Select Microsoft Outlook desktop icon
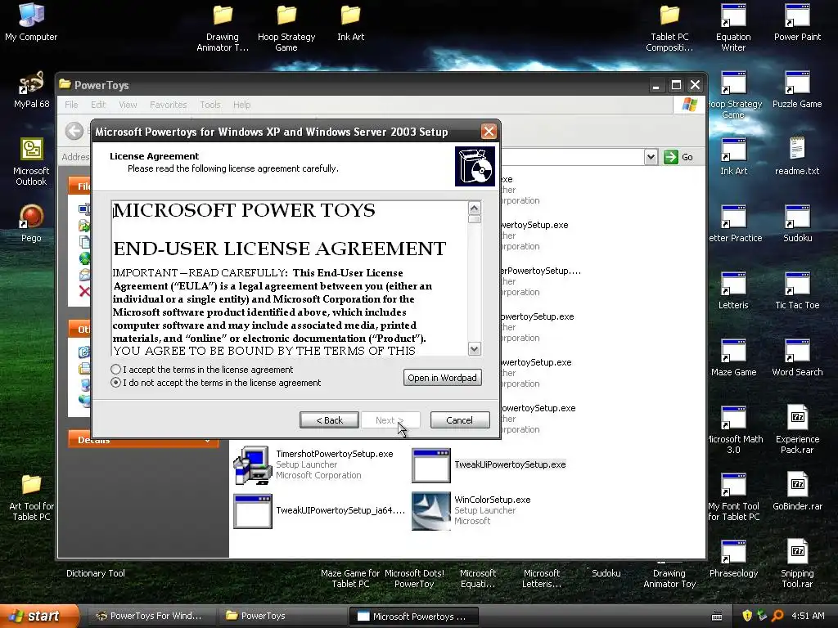Viewport: 838px width, 628px height. [x=31, y=150]
